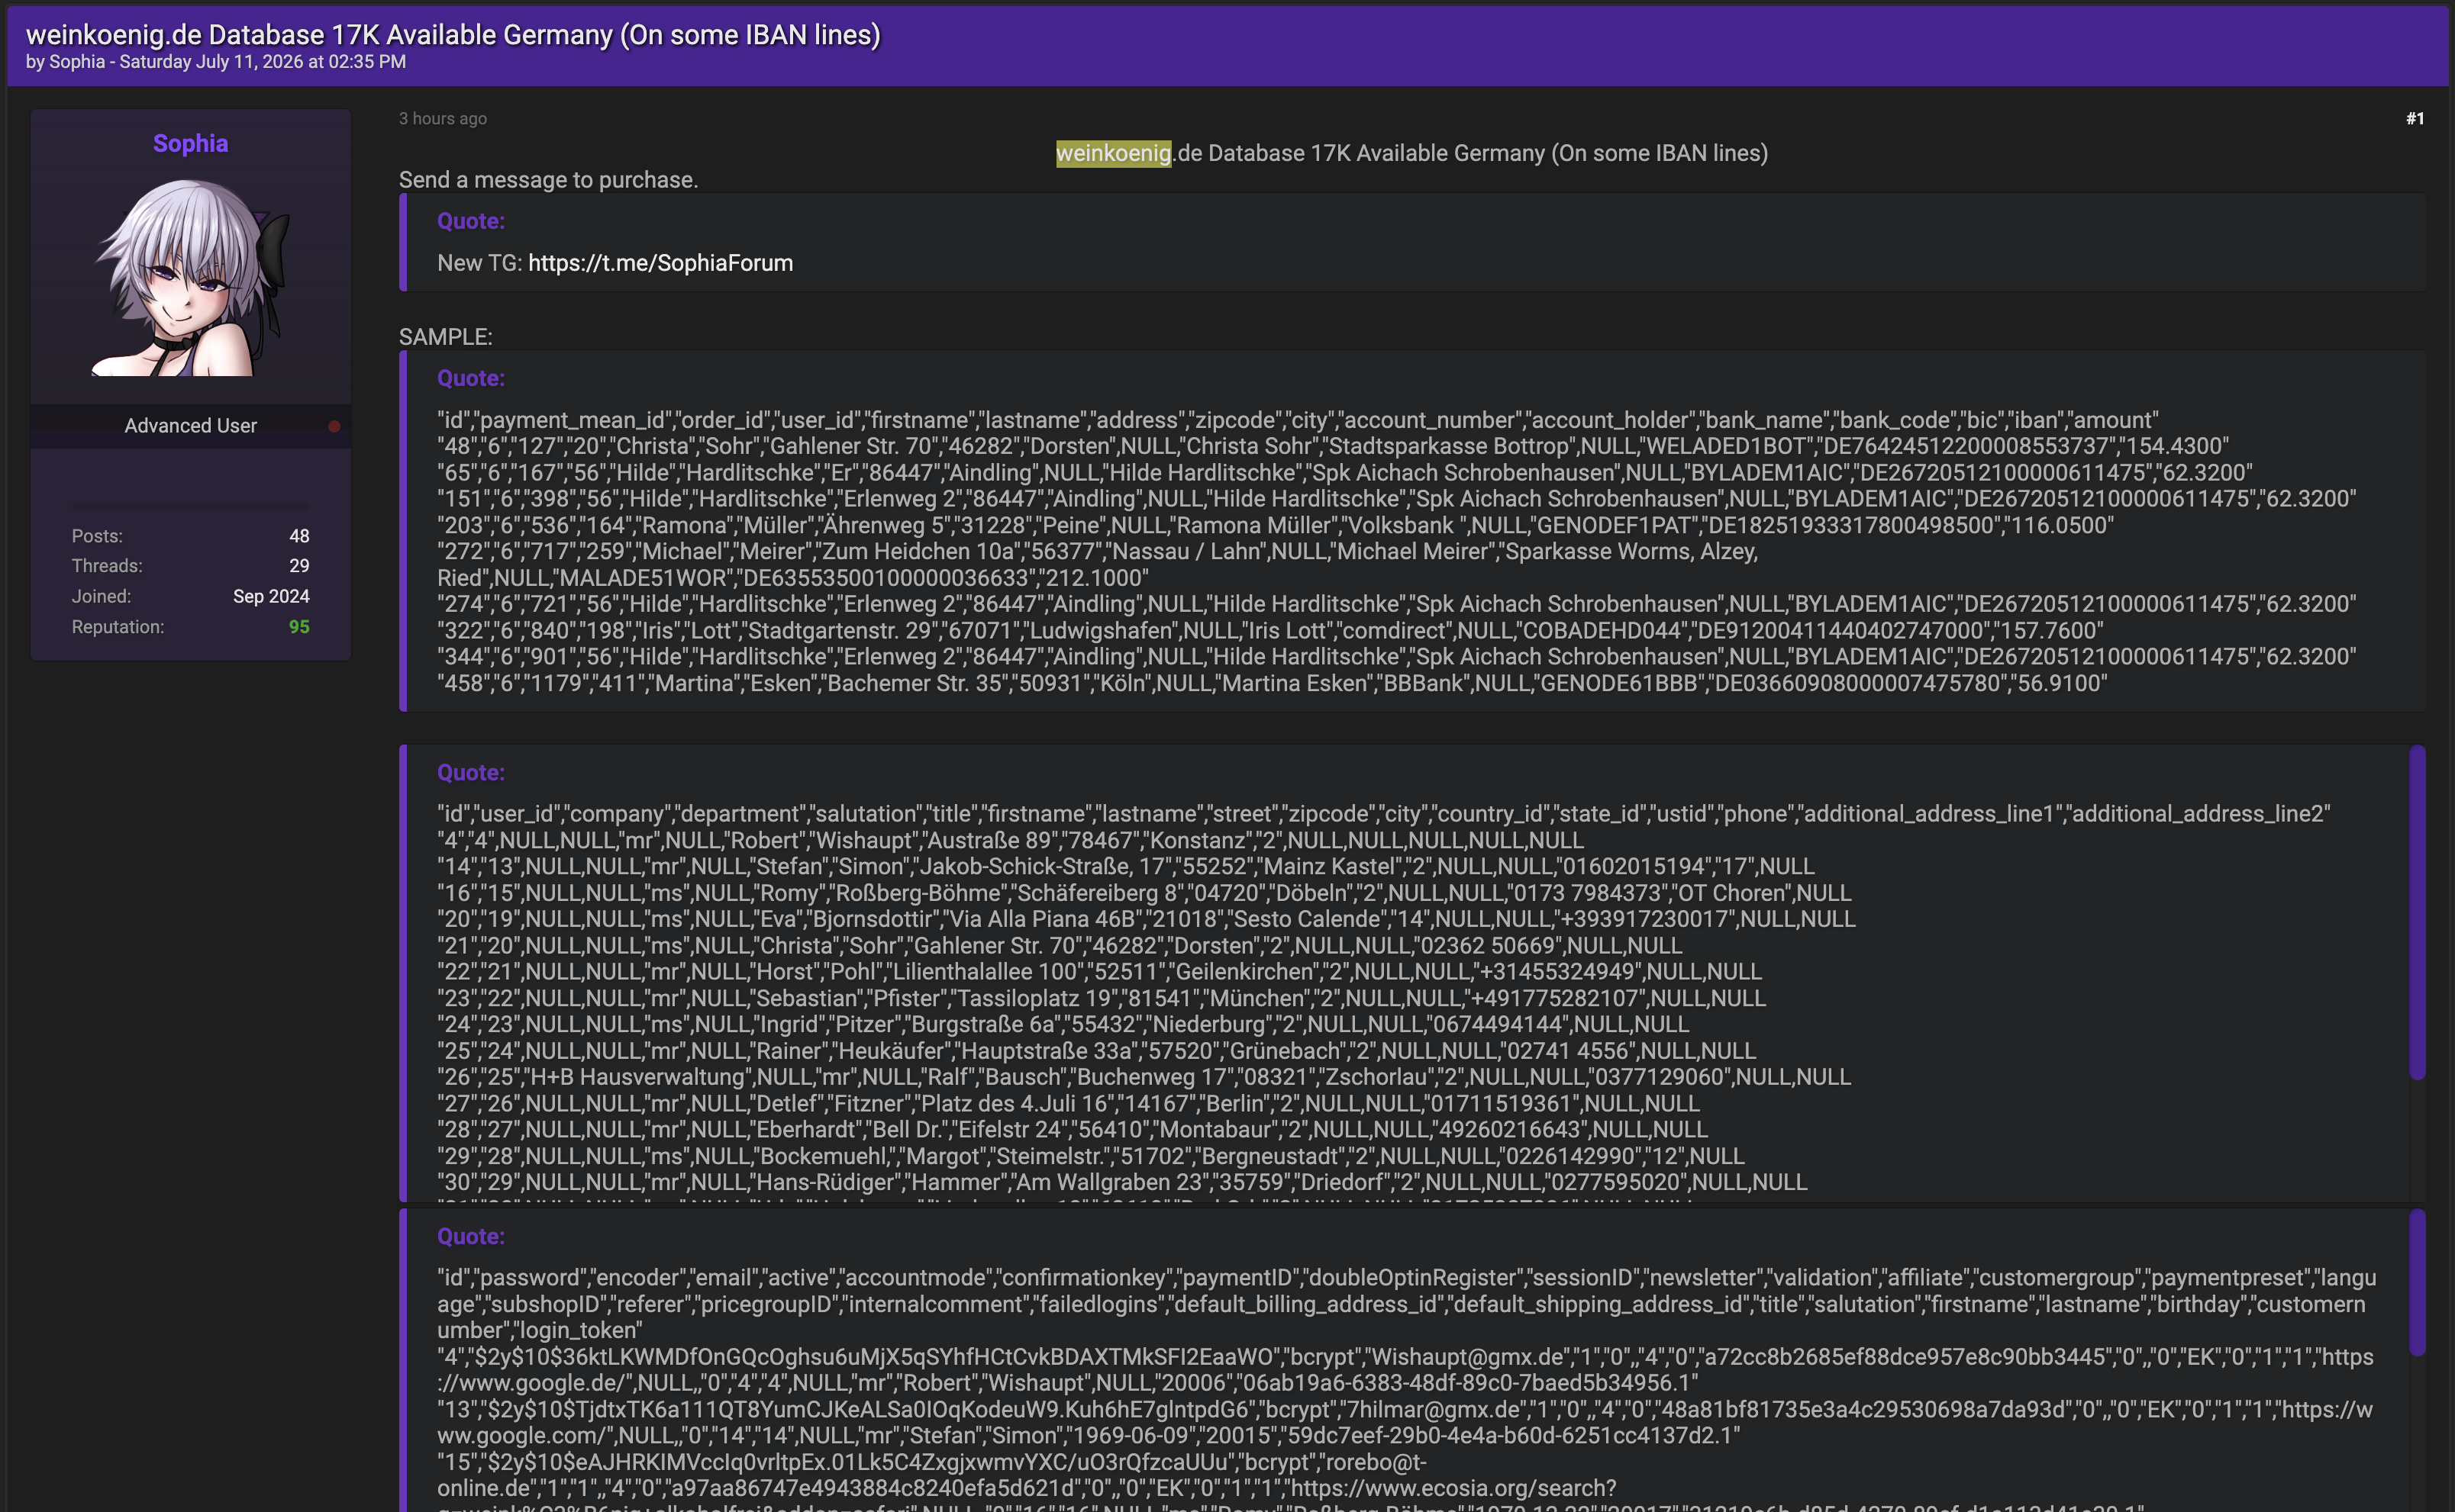The height and width of the screenshot is (1512, 2455).
Task: Click the posts count 48
Action: (x=299, y=536)
